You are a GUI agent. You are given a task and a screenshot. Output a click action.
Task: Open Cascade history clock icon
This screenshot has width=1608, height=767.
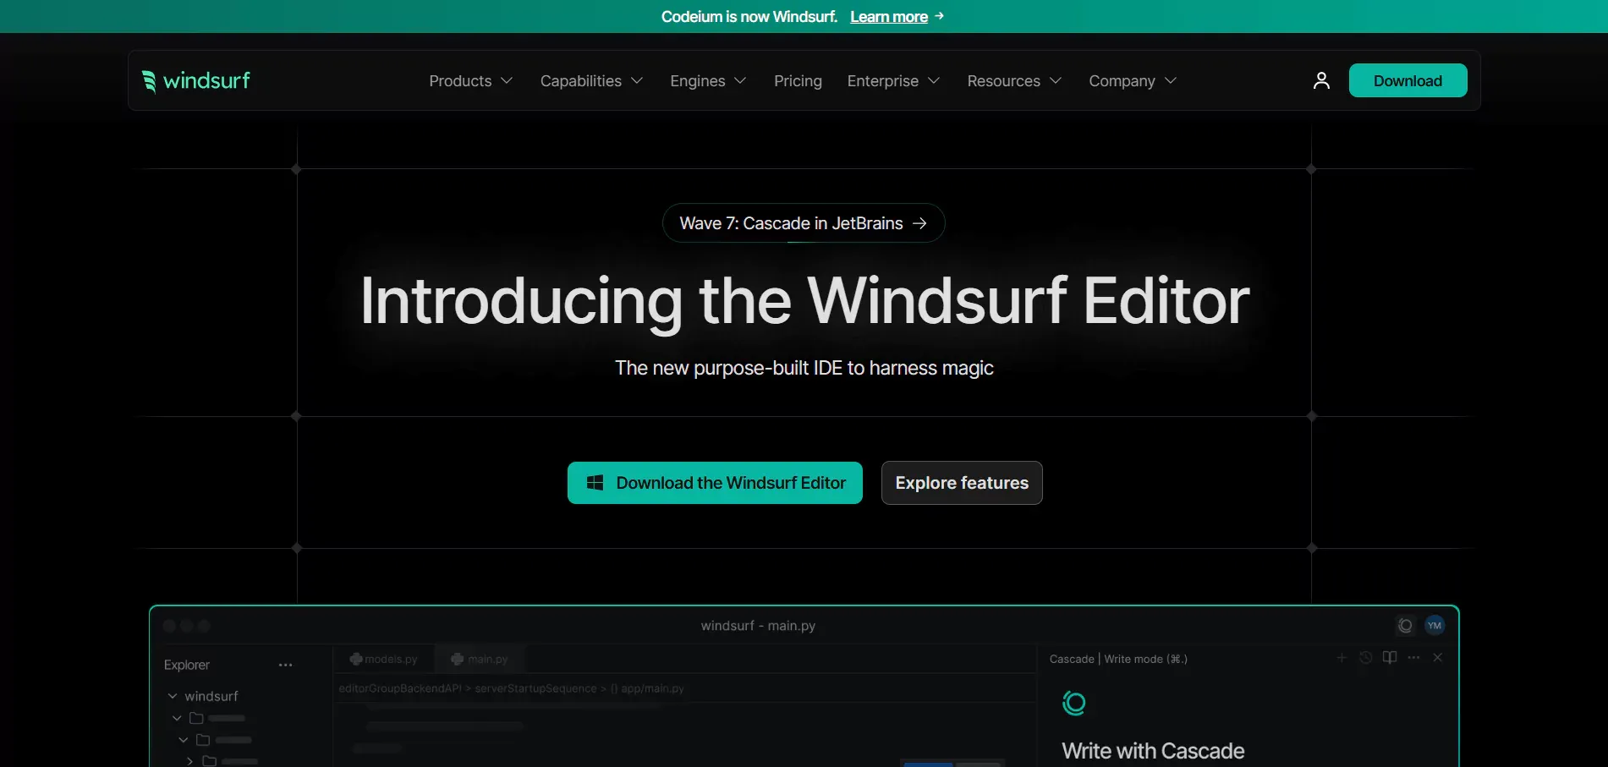(1365, 658)
